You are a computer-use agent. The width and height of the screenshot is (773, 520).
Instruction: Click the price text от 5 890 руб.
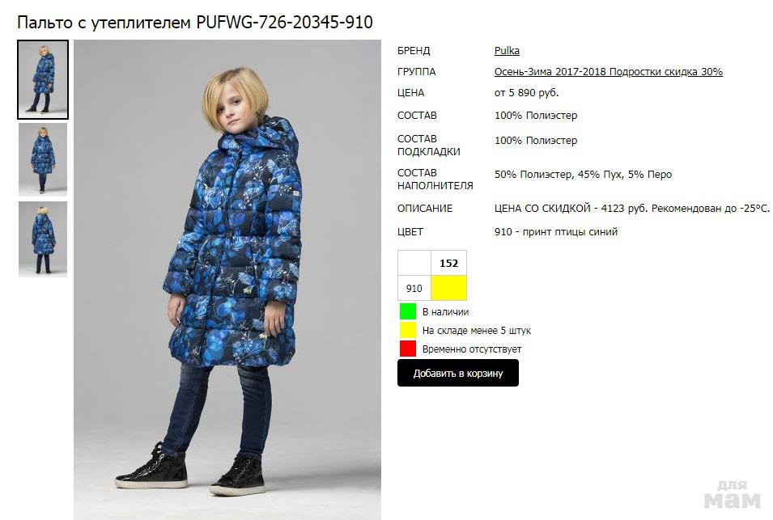point(526,92)
